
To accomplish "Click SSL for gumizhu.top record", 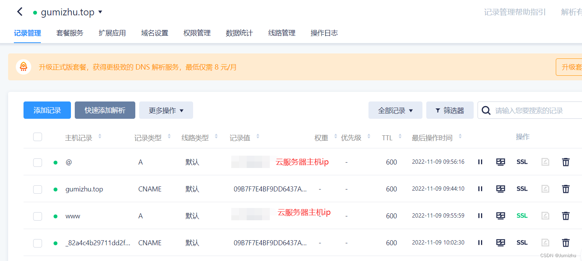I will [x=522, y=189].
